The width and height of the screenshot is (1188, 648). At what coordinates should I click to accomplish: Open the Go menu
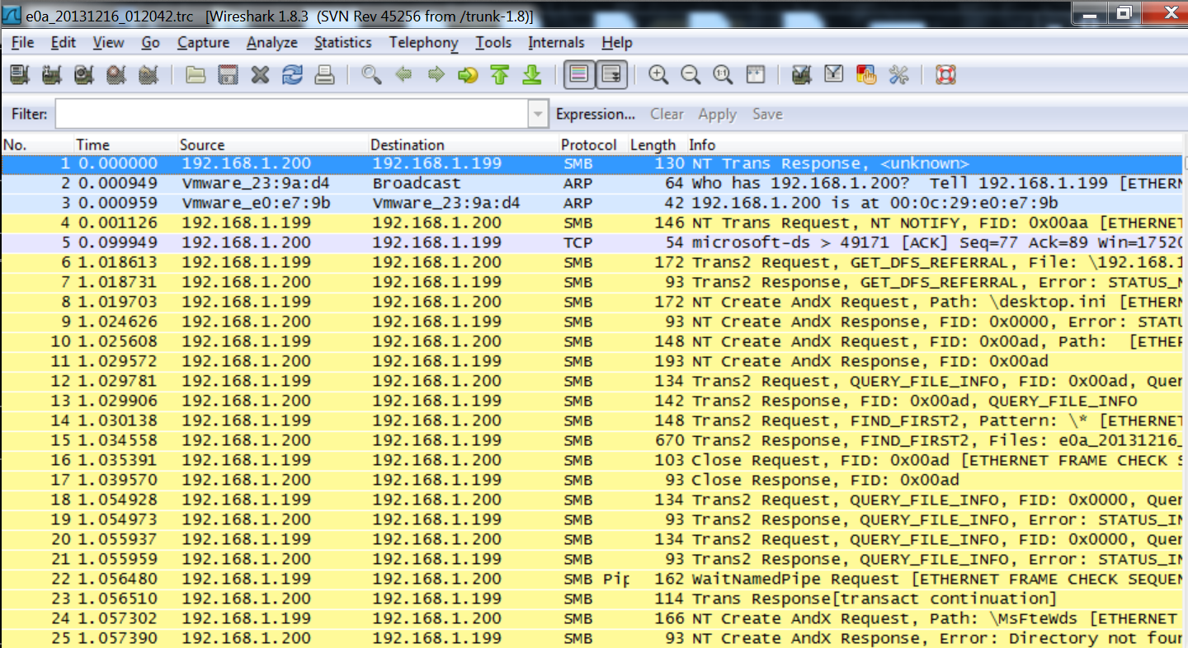pos(150,43)
